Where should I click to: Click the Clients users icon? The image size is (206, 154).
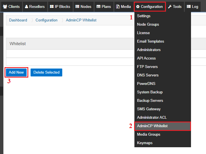pos(5,6)
